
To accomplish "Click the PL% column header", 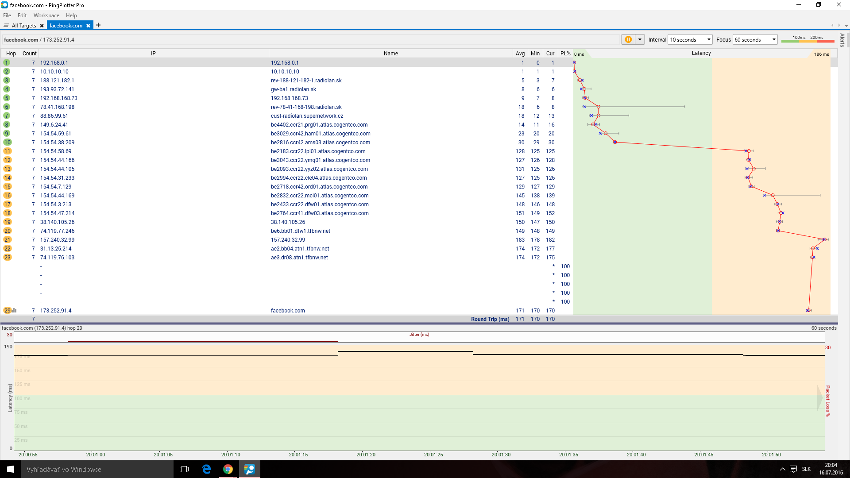I will click(x=565, y=54).
